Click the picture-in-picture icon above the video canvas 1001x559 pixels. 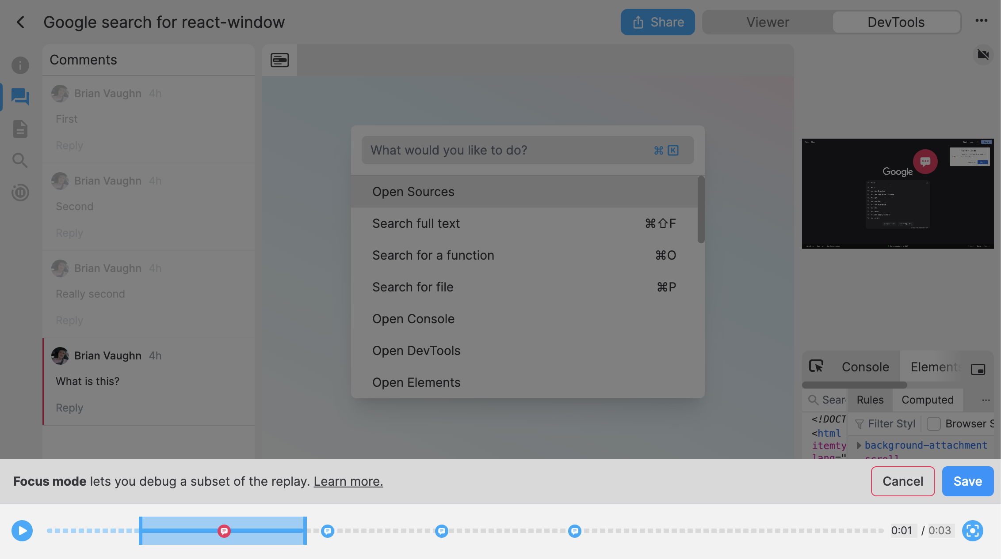point(279,60)
